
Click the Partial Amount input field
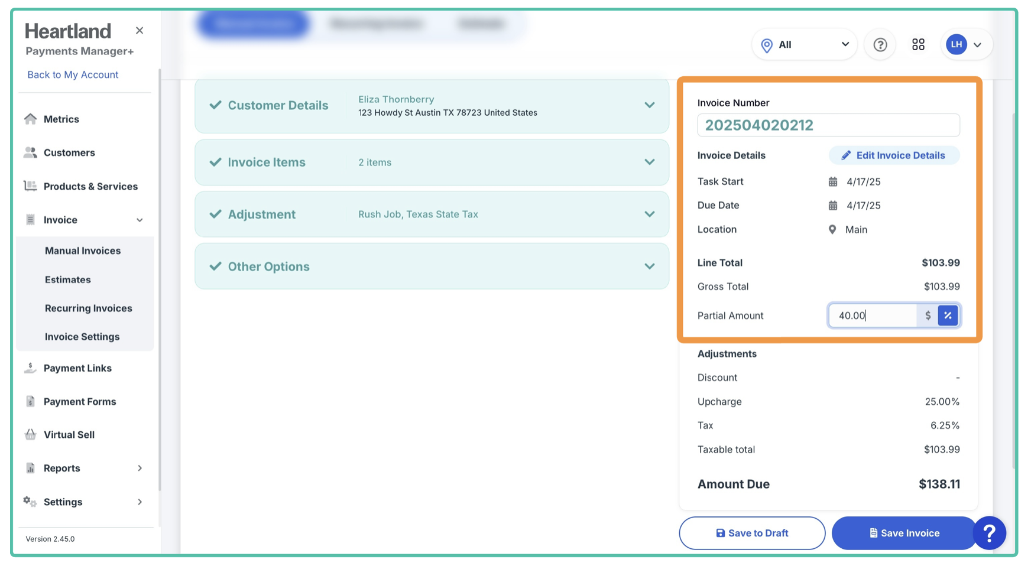872,315
